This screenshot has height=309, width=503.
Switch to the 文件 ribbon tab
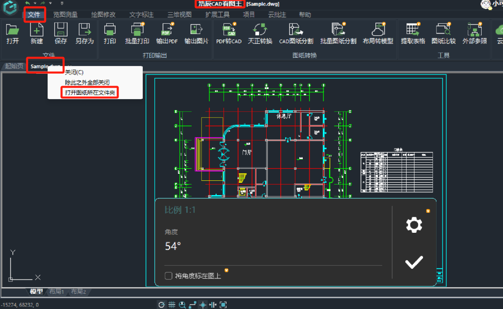pyautogui.click(x=34, y=15)
